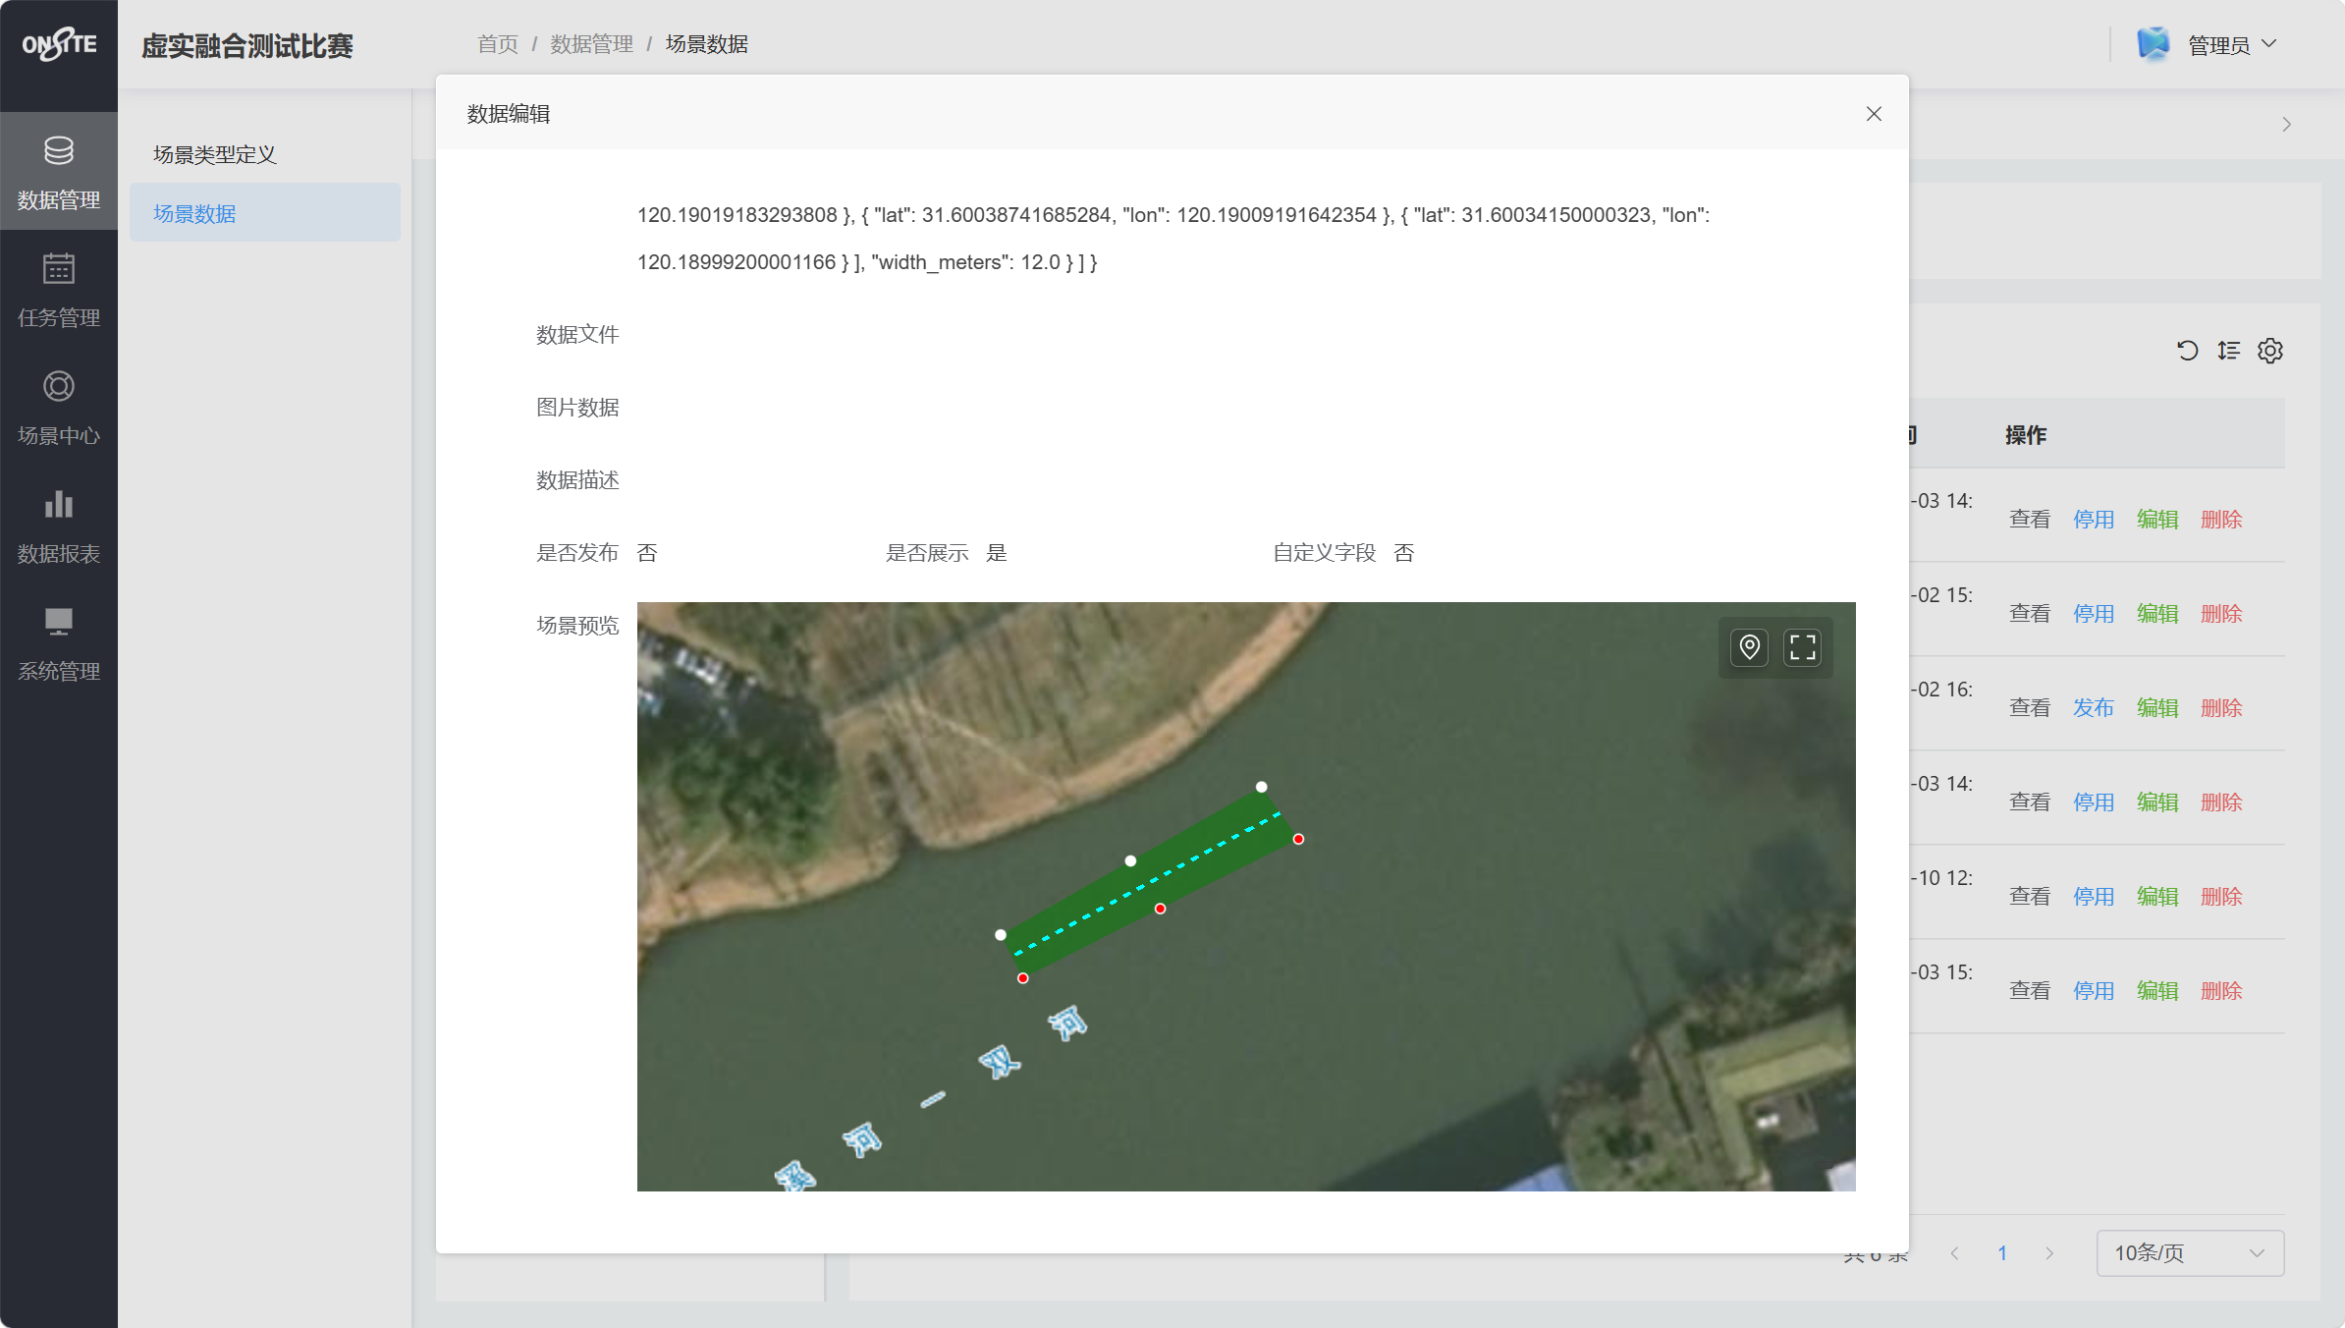Click the administrator avatar icon
The height and width of the screenshot is (1328, 2345).
(x=2154, y=44)
